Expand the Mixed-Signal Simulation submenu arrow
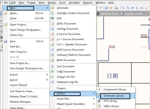Screen dimensions: 150x109 [x=94, y=104]
